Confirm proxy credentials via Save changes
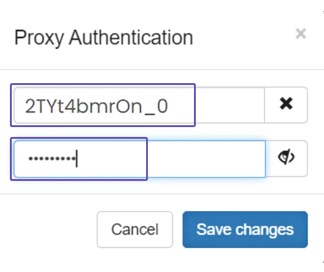Image resolution: width=324 pixels, height=272 pixels. [x=245, y=229]
